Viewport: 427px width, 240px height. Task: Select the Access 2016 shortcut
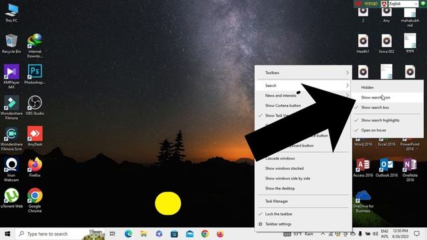(363, 167)
